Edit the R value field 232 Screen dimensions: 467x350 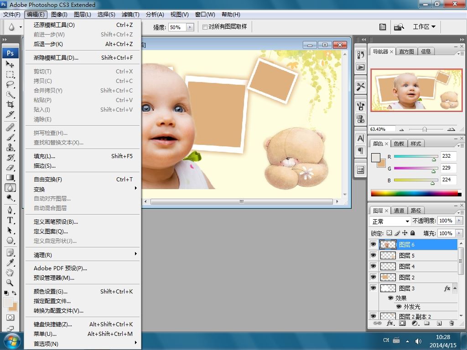(x=448, y=156)
